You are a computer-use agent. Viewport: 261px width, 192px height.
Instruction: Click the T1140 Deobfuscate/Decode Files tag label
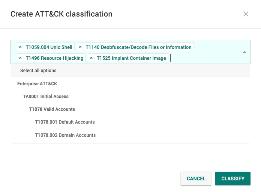[x=138, y=47]
